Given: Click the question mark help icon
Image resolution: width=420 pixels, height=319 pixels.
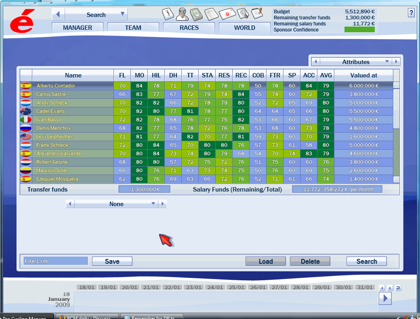Looking at the screenshot, I should (x=411, y=13).
